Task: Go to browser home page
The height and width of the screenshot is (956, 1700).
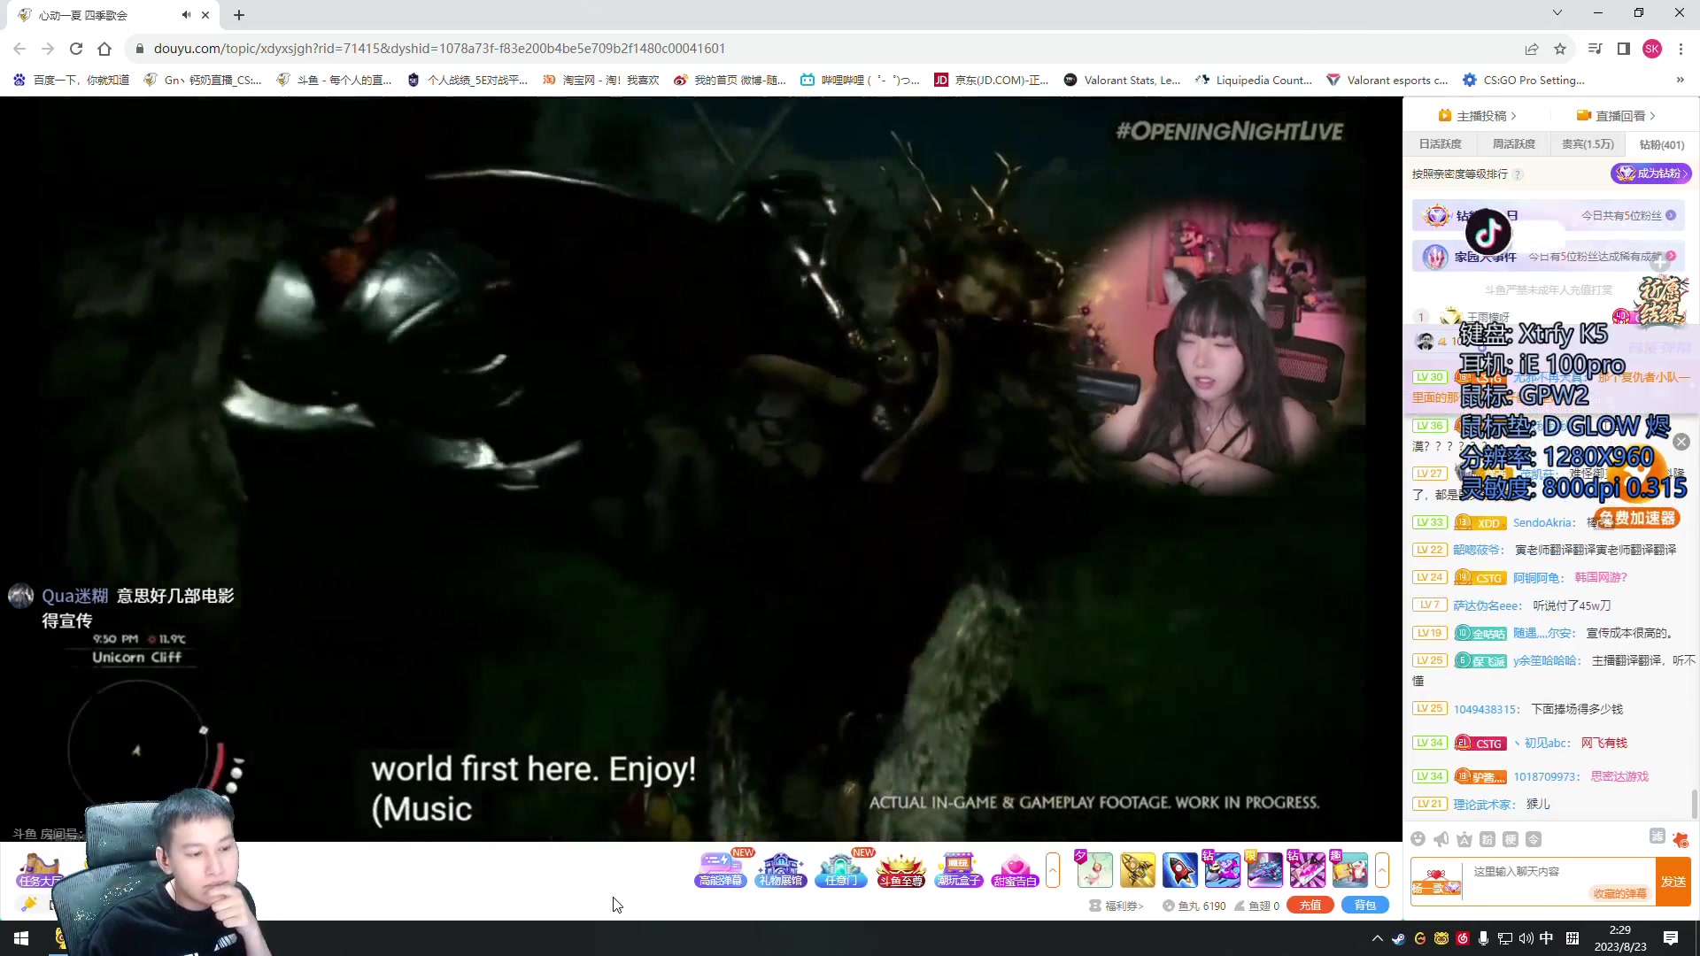Action: (x=104, y=49)
